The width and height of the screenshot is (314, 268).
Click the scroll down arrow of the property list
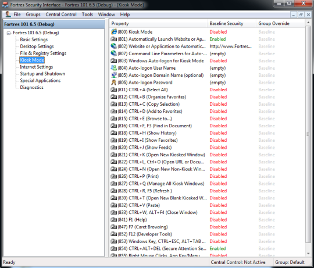click(308, 253)
